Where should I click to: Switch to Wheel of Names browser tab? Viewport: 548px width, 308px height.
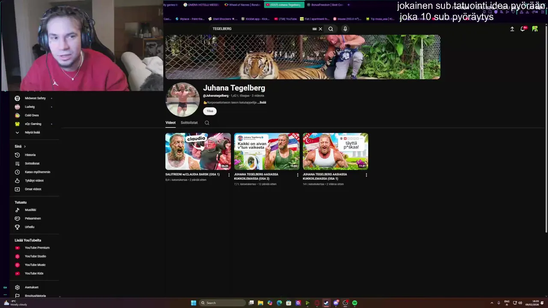click(x=242, y=5)
